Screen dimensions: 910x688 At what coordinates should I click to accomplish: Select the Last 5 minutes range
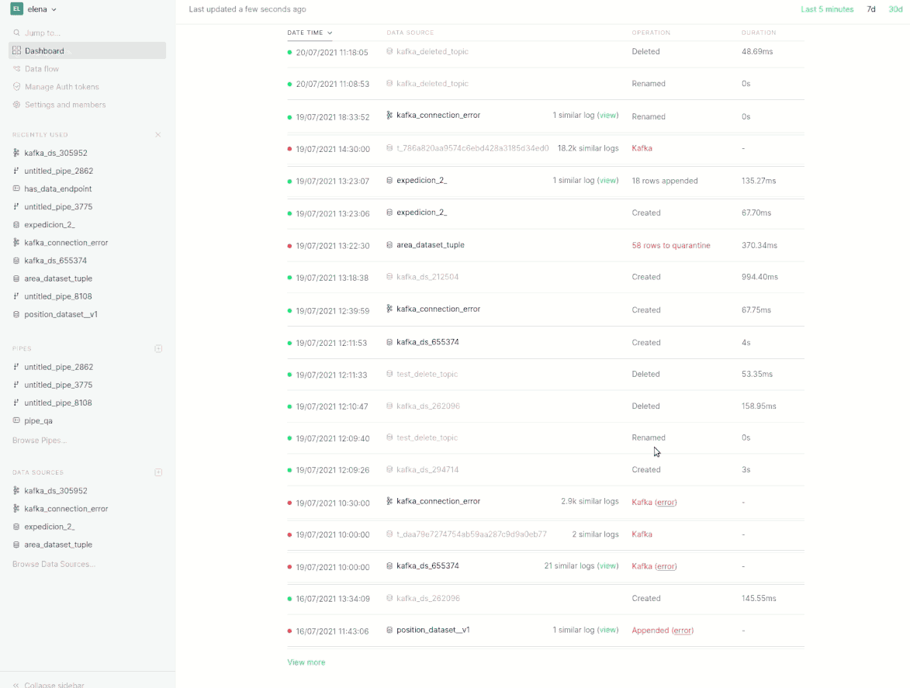[827, 9]
